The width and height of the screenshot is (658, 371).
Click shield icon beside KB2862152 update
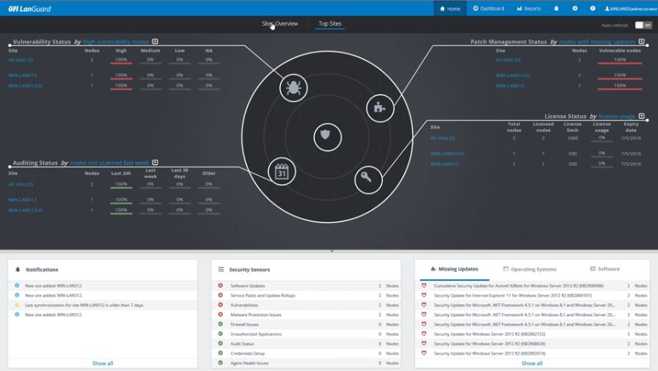(x=424, y=334)
